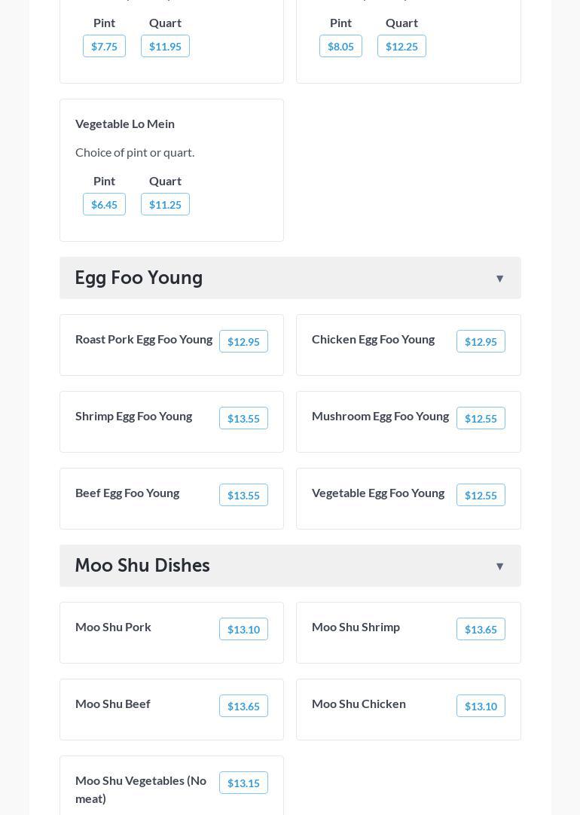
Task: Add Mushroom Egg Foo Young $12.55
Action: point(480,419)
